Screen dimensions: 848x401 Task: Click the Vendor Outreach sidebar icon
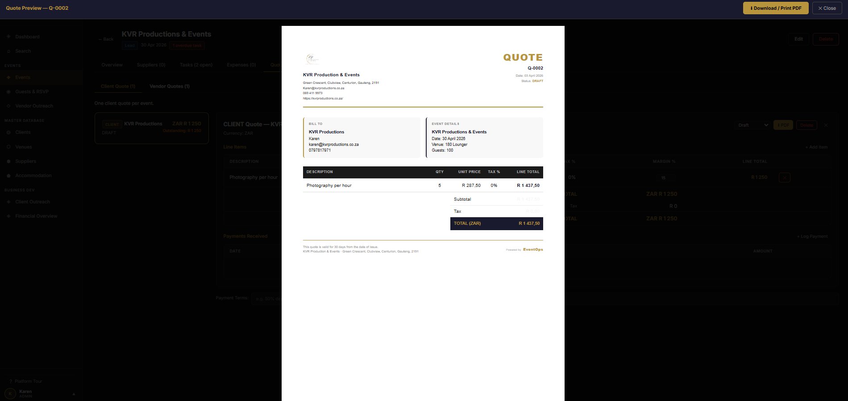pyautogui.click(x=8, y=106)
